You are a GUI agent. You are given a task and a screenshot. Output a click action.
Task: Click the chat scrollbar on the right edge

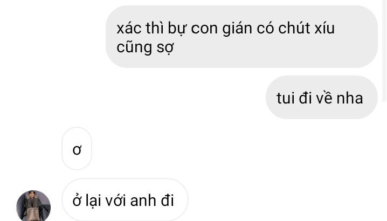click(x=384, y=51)
